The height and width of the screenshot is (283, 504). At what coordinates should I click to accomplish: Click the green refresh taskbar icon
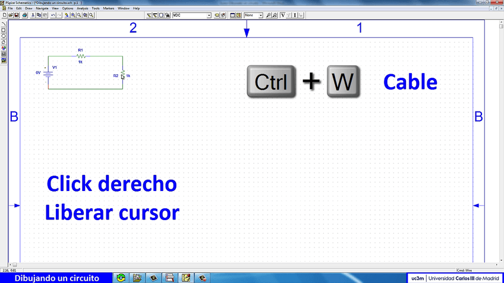tap(121, 278)
